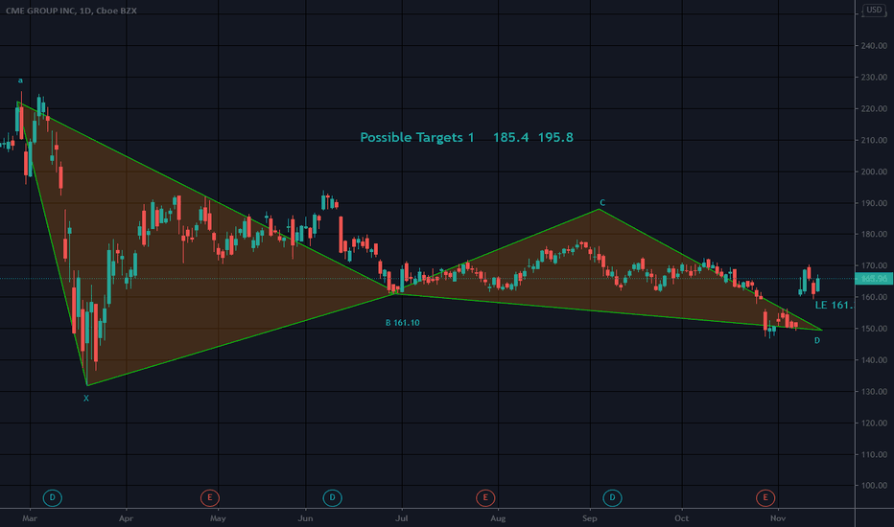Click the Jun label on time axis
894x527 pixels.
click(x=306, y=518)
